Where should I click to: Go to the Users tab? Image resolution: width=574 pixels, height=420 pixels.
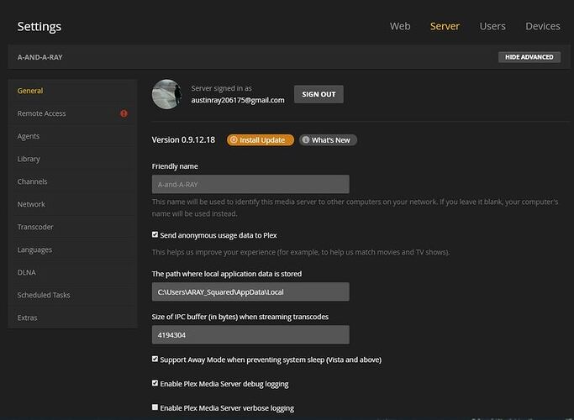click(492, 26)
